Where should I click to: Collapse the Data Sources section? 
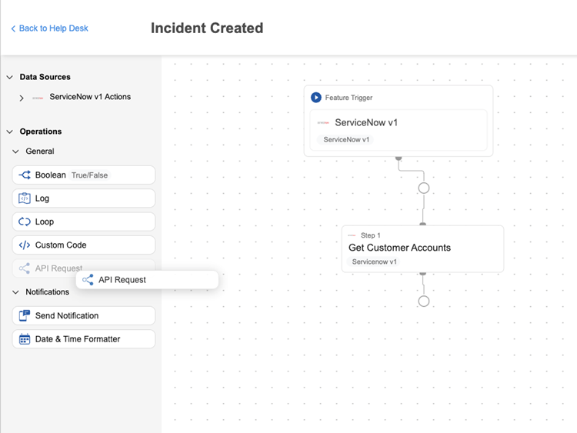click(x=10, y=77)
